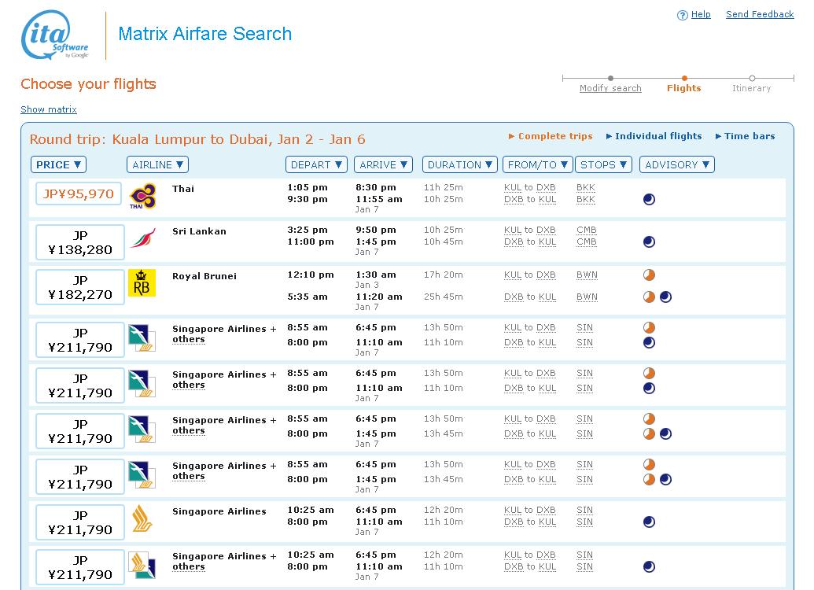The height and width of the screenshot is (590, 814).
Task: Click BKK stop on Thai's 11h 25m flight
Action: click(586, 187)
